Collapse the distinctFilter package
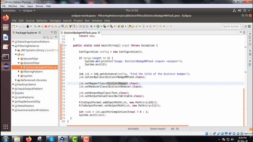The height and width of the screenshot is (142, 253). (x=19, y=63)
